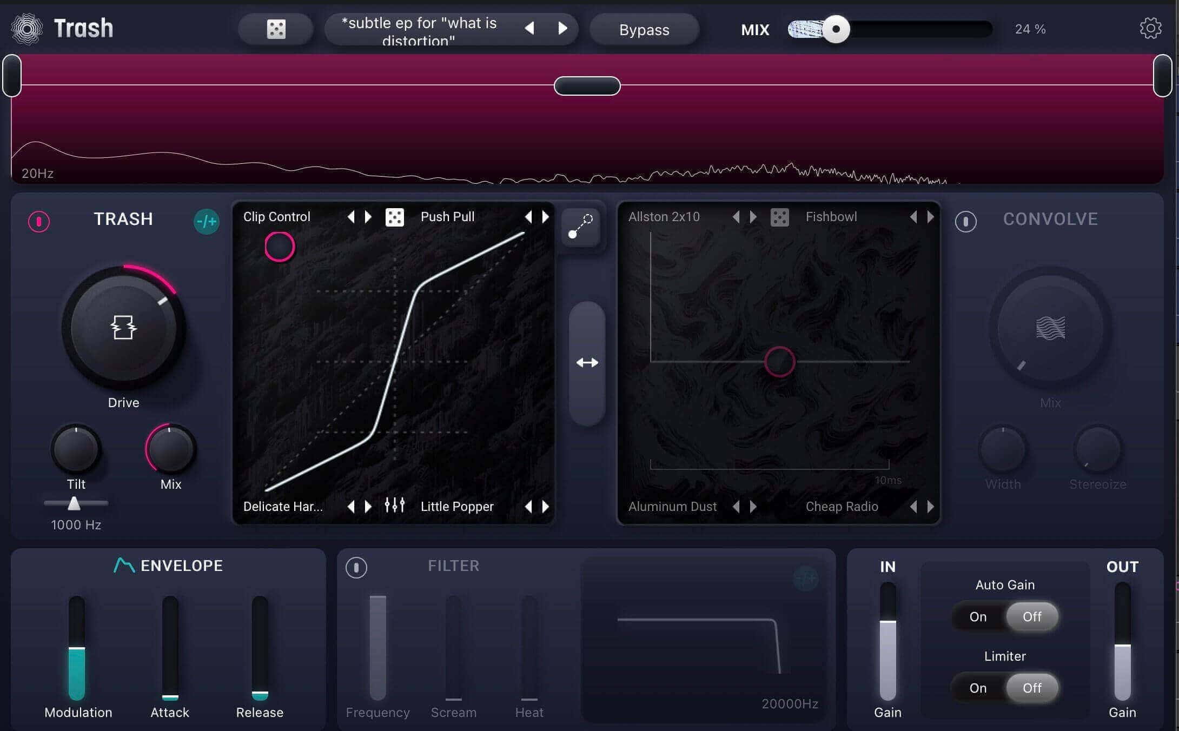Select previous algorithm before Delicate Har...
The width and height of the screenshot is (1179, 731).
pos(351,507)
